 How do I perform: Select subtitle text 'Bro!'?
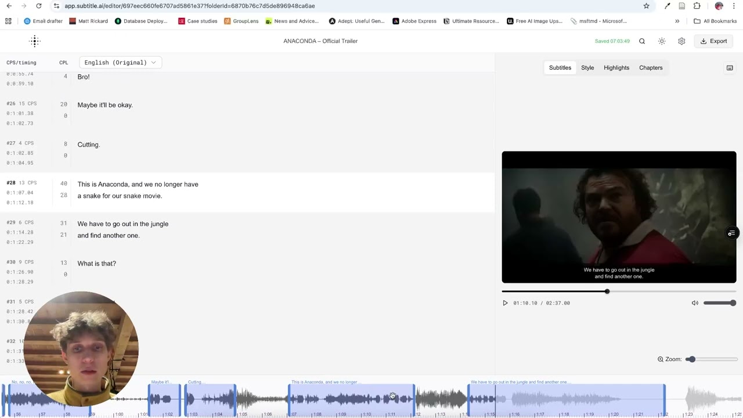pos(84,77)
